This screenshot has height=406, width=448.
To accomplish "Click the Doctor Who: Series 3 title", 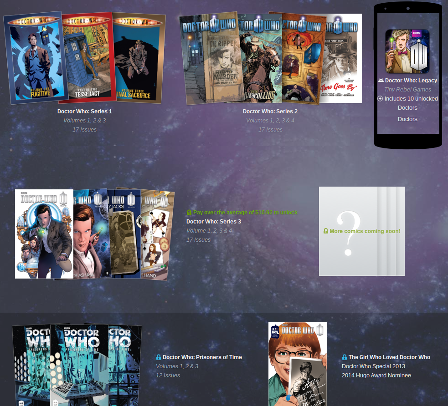I will [x=214, y=221].
